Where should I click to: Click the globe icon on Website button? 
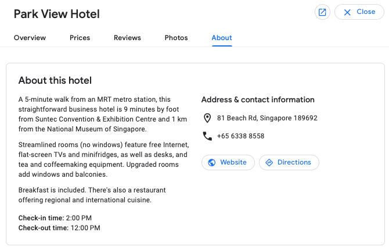click(x=211, y=163)
